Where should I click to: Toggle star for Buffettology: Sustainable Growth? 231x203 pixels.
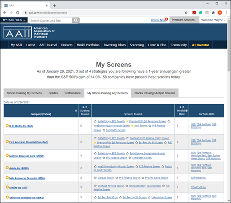click(127, 154)
